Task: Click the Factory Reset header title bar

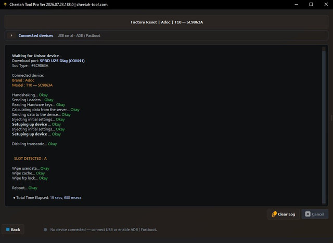Action: point(166,22)
